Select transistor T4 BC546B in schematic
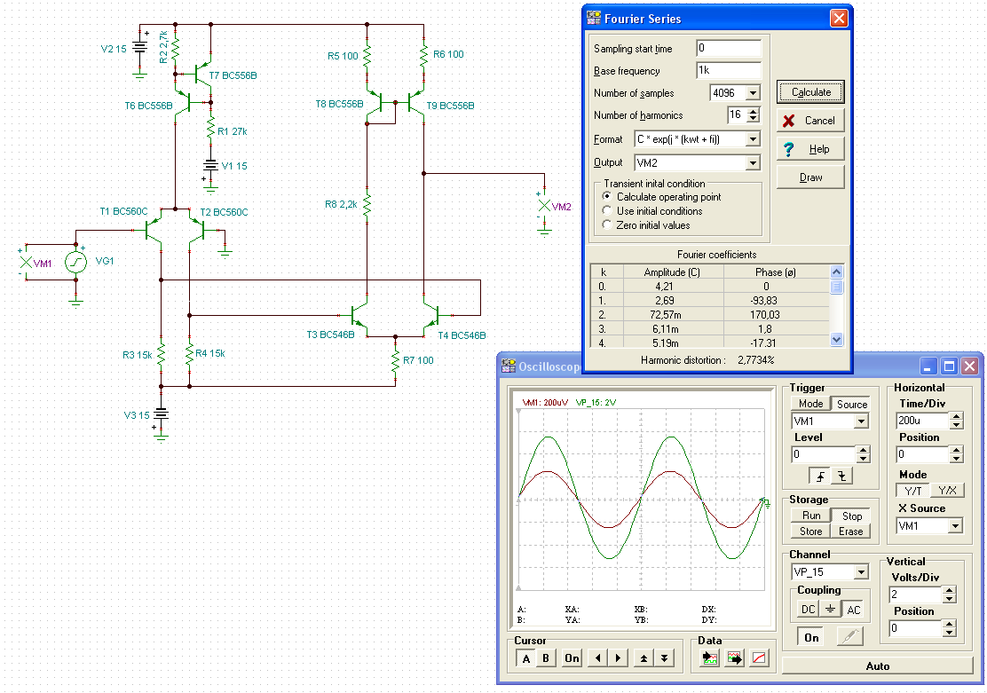This screenshot has width=987, height=693. click(x=431, y=314)
